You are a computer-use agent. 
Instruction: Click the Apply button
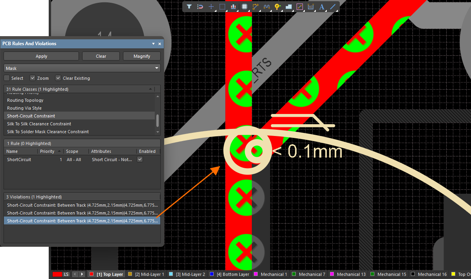coord(41,56)
